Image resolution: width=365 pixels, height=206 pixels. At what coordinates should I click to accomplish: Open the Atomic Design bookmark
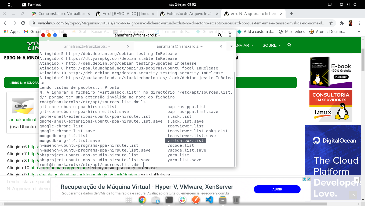click(x=327, y=32)
